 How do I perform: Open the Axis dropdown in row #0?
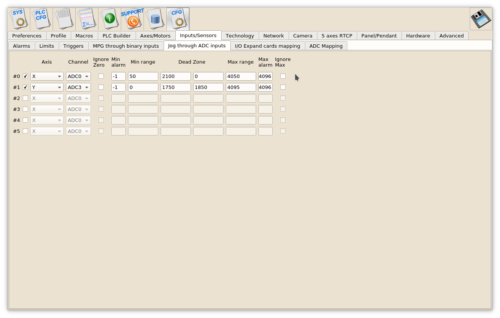tap(47, 76)
